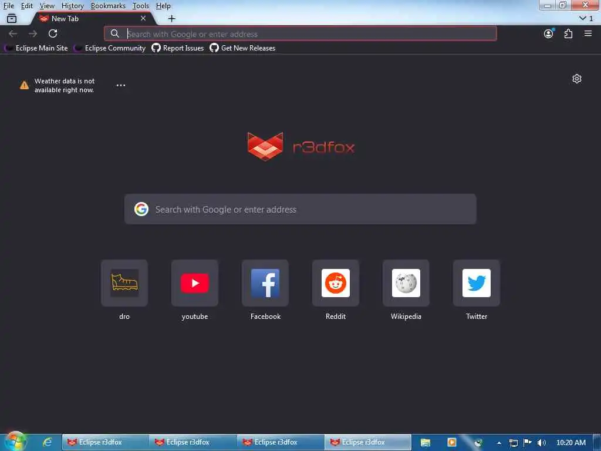Image resolution: width=601 pixels, height=451 pixels.
Task: Open the History menu
Action: [72, 6]
